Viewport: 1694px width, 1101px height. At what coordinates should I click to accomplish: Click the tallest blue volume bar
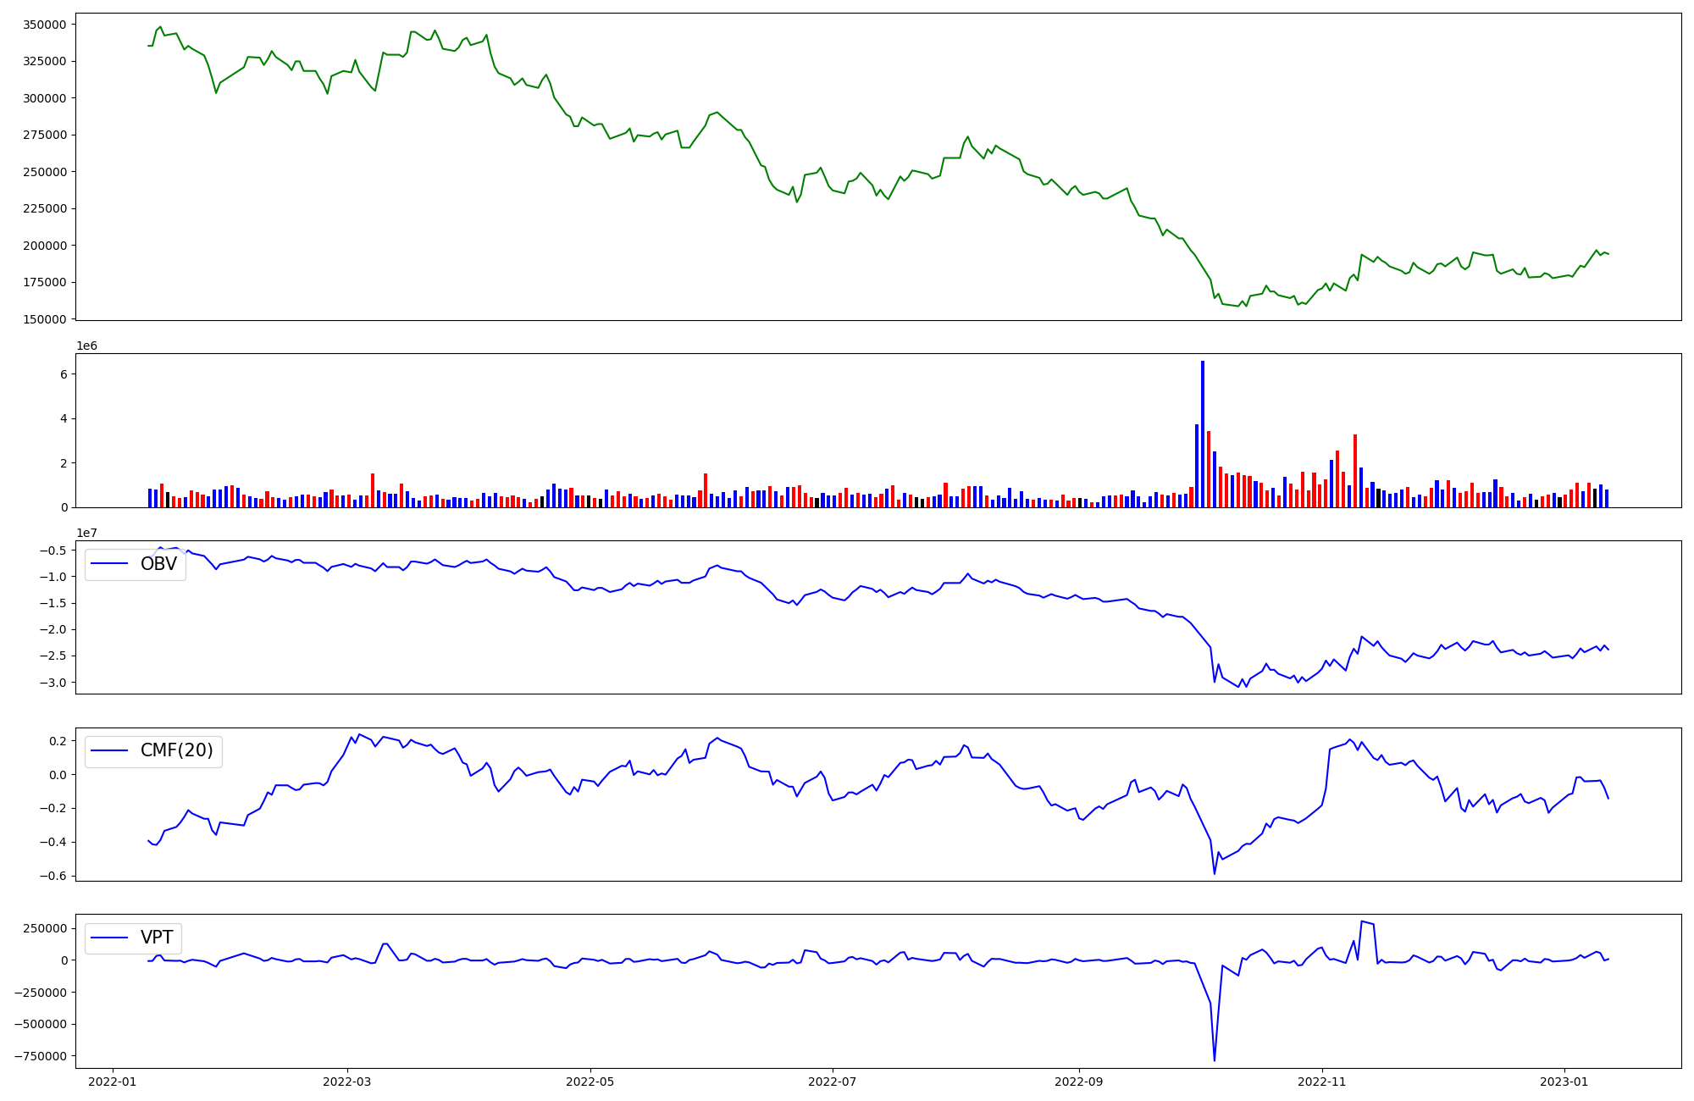pos(1202,434)
